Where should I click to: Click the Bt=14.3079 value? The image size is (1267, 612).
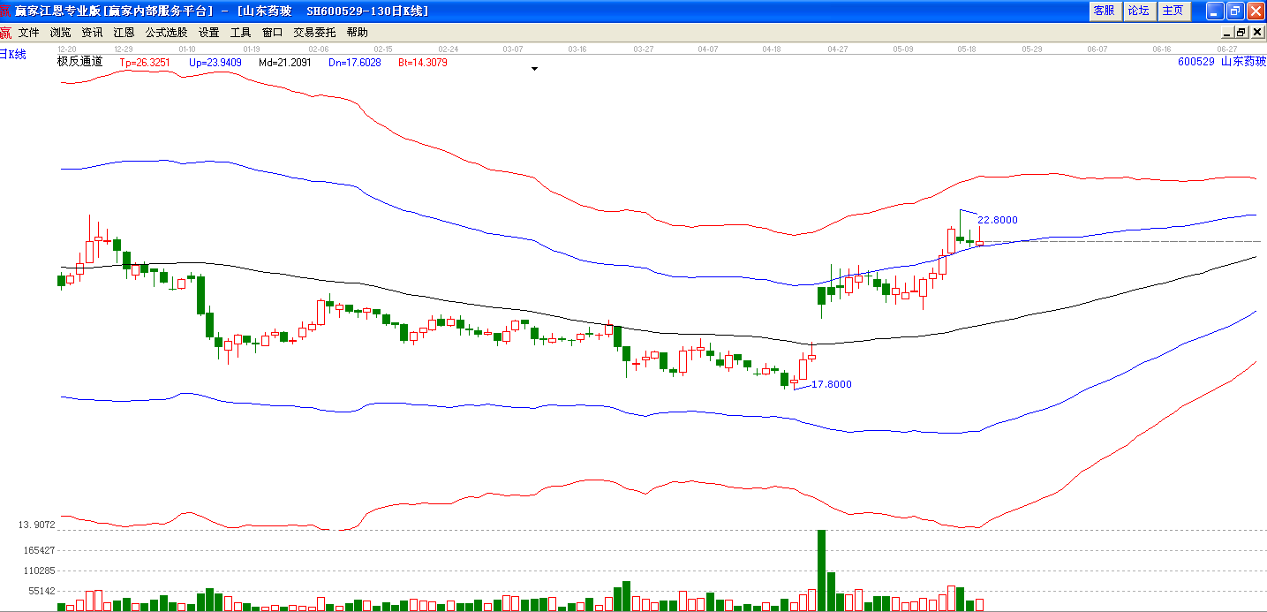[423, 63]
